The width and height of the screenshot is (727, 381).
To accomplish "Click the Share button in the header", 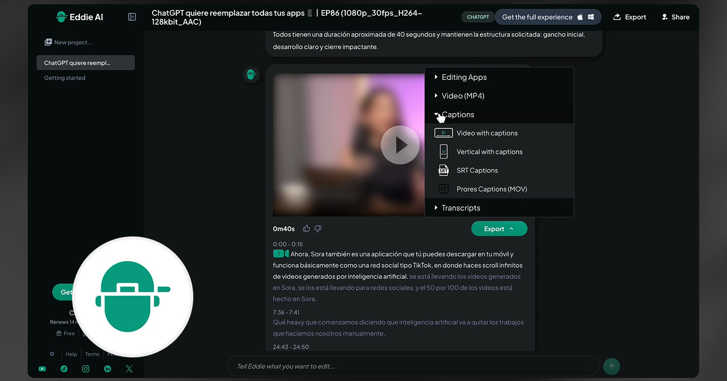I will click(x=675, y=17).
